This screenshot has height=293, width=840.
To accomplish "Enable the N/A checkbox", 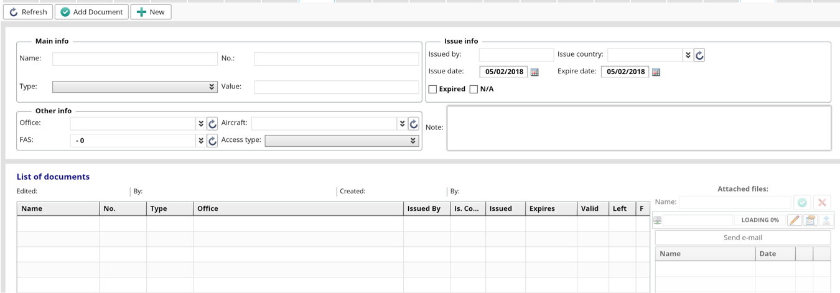I will pyautogui.click(x=474, y=89).
